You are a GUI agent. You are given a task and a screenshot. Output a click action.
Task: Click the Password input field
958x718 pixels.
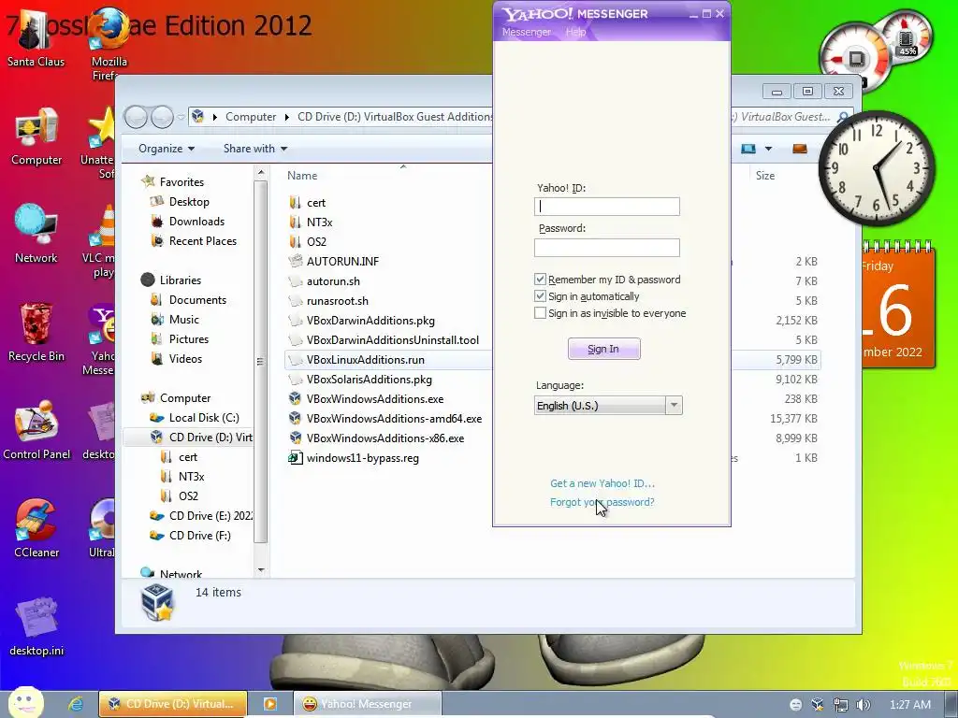point(606,247)
